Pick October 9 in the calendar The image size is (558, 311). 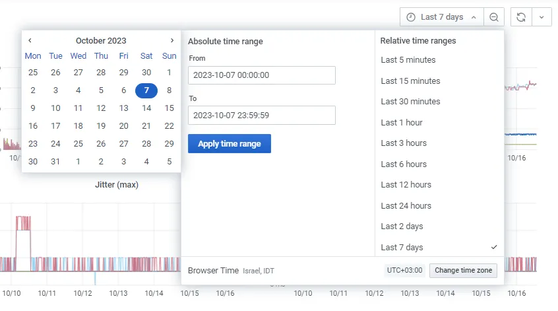pyautogui.click(x=33, y=108)
